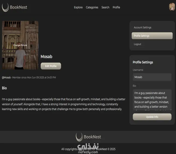Click the @Mosab handle under the photo
176x154 pixels.
pos(6,78)
